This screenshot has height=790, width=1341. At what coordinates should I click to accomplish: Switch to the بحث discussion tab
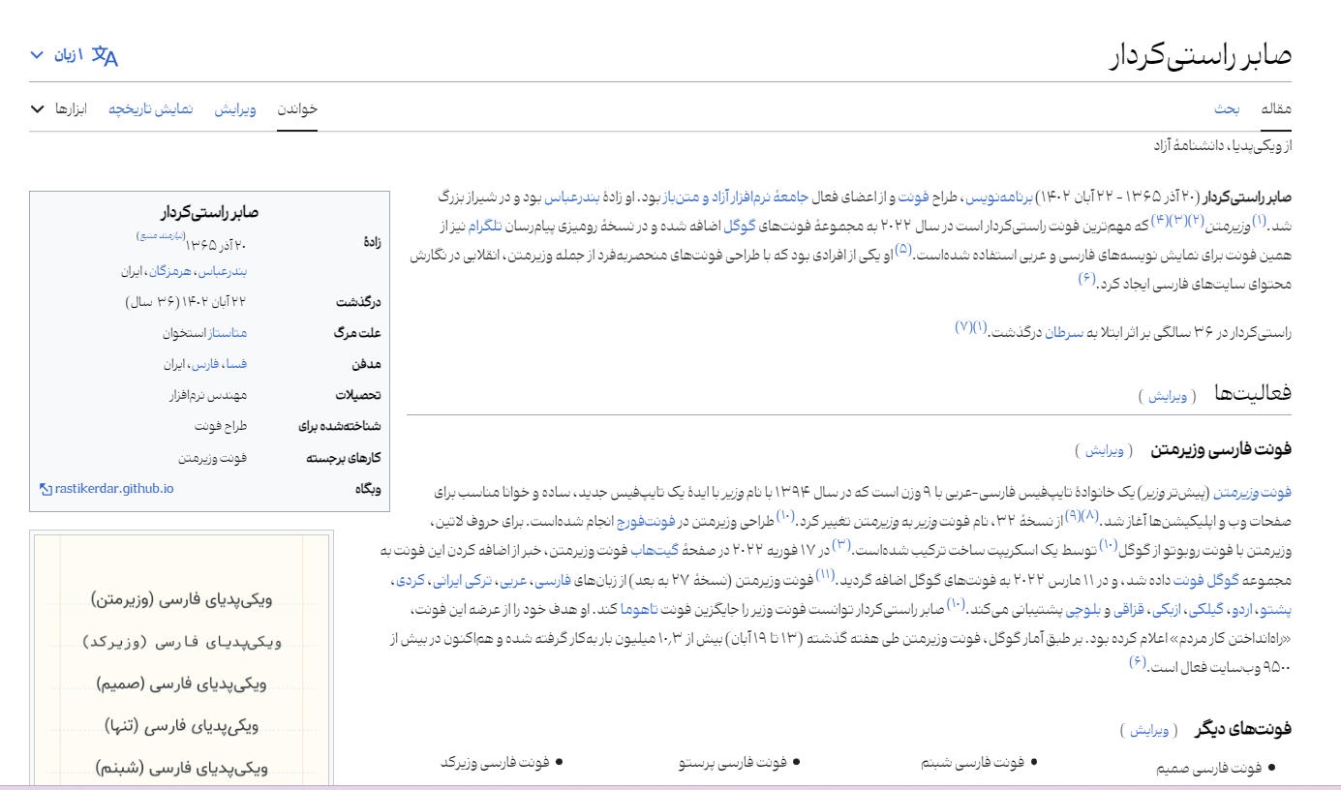[x=1228, y=108]
